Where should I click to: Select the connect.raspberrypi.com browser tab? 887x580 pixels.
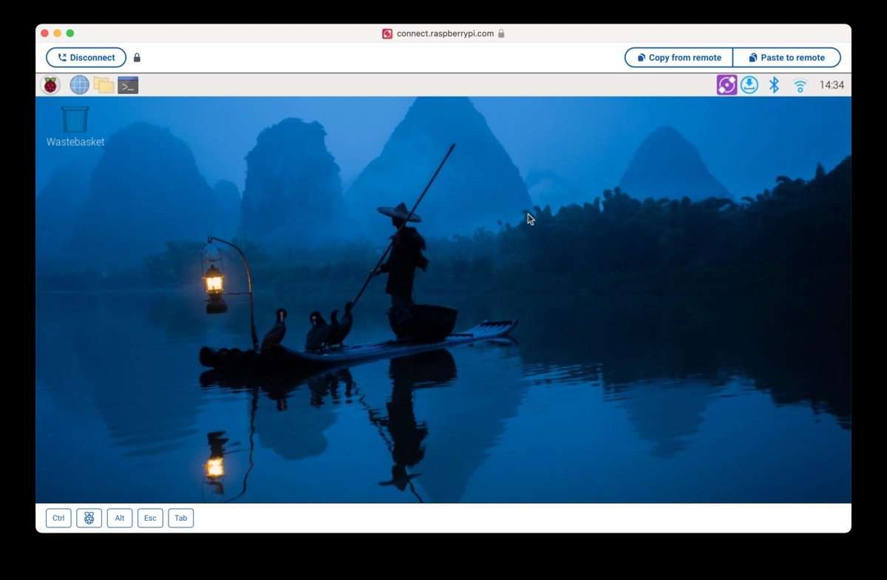point(442,33)
